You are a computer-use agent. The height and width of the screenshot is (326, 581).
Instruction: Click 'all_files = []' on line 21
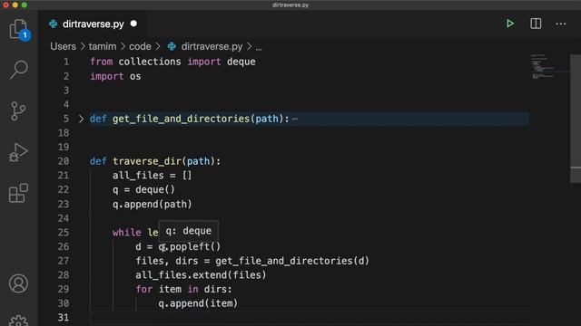pyautogui.click(x=153, y=176)
